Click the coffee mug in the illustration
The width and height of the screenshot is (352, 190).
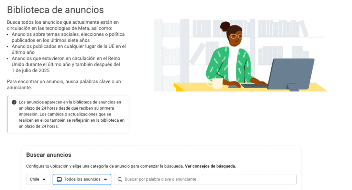click(x=217, y=83)
